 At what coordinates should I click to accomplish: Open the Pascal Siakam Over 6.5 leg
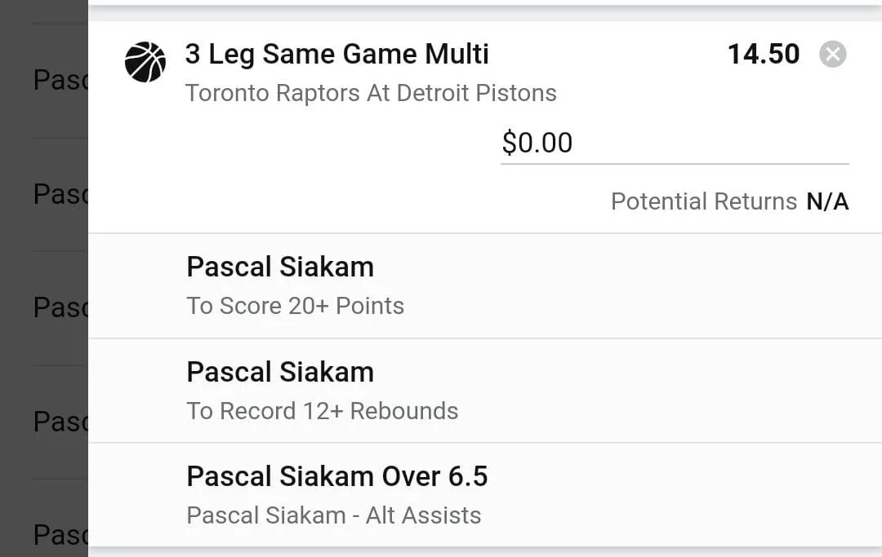click(x=336, y=476)
